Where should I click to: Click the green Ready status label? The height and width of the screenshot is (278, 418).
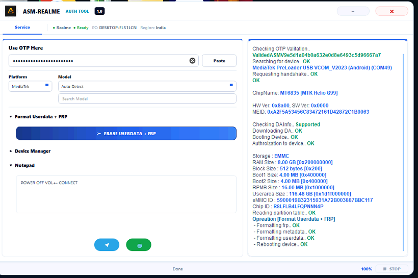[x=81, y=28]
